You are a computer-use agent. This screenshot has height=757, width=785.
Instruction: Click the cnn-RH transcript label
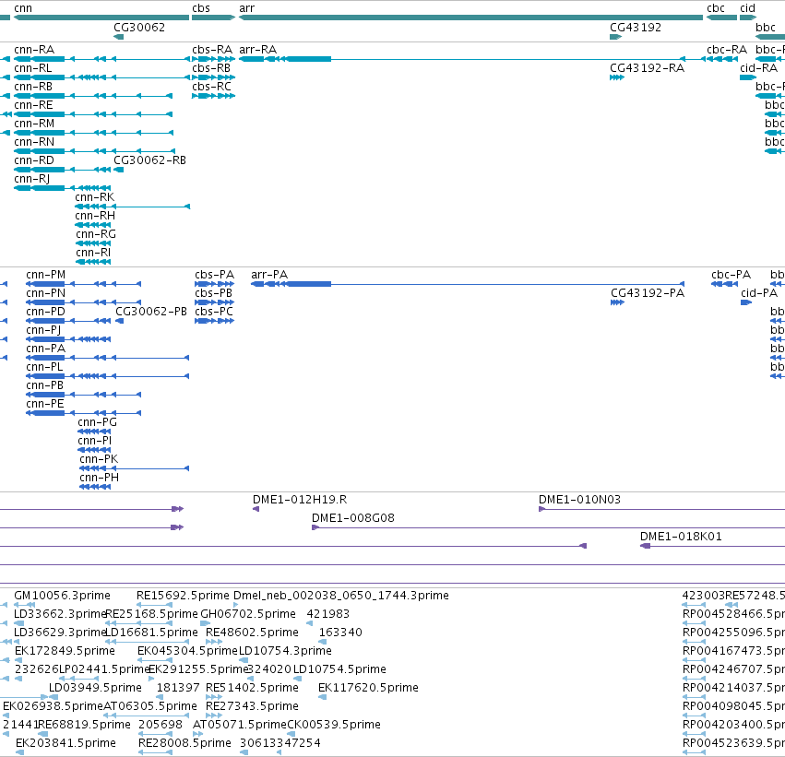coord(95,216)
